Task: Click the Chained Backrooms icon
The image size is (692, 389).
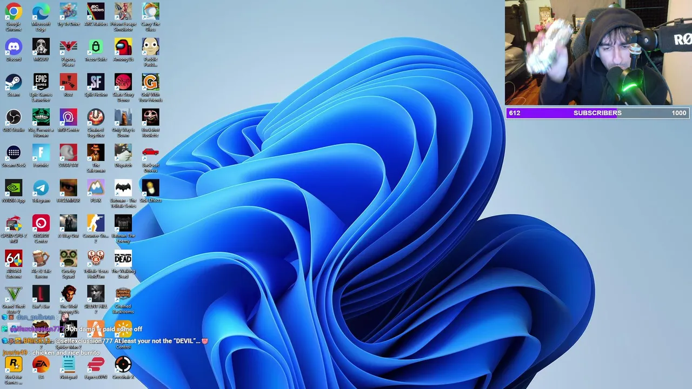Action: pos(123,300)
